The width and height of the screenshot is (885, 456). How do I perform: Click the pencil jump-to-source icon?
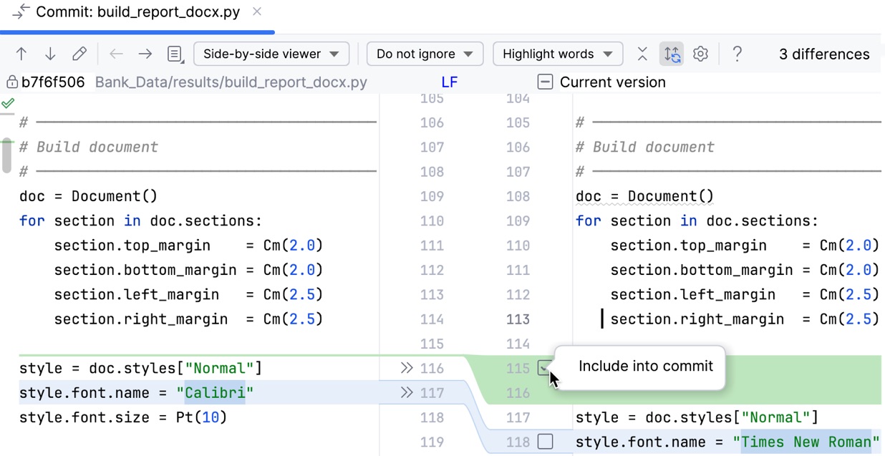[79, 54]
